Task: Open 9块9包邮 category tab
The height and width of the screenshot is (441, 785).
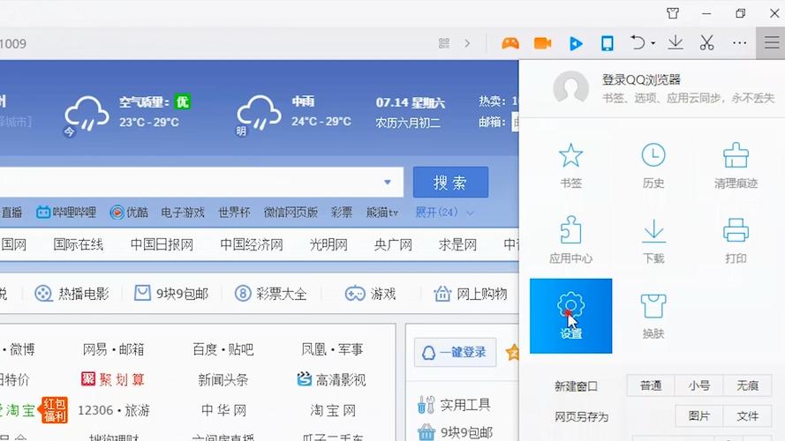Action: tap(171, 294)
